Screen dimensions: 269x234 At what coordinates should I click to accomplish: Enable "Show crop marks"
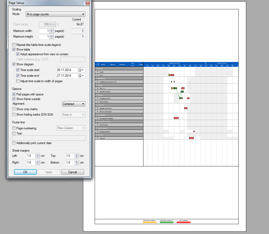click(14, 109)
